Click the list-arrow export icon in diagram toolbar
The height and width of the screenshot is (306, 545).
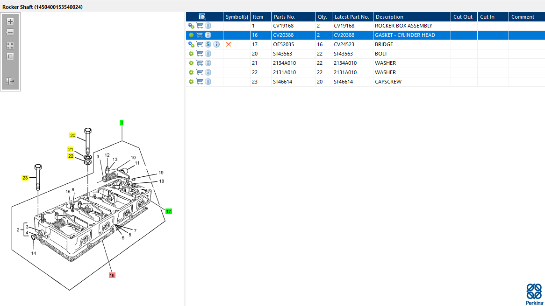10,81
